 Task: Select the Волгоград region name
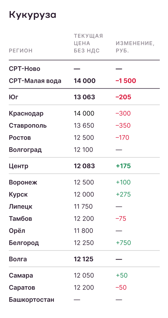(x=25, y=150)
